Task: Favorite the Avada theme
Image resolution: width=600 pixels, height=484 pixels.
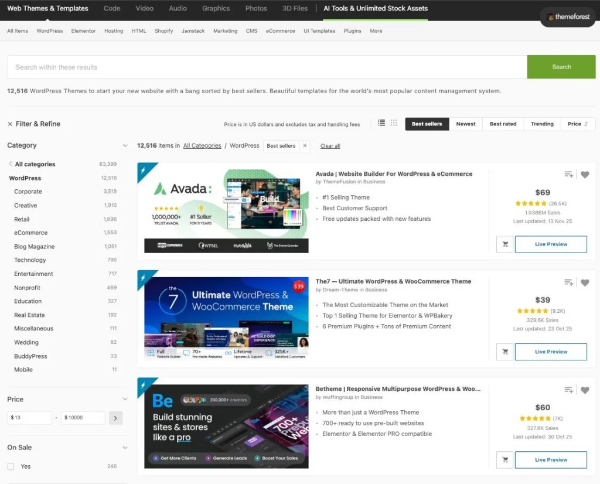Action: [585, 174]
